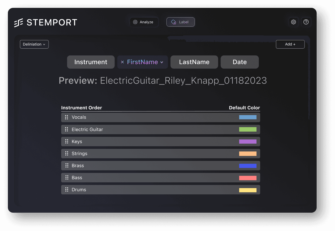This screenshot has height=231, width=335.
Task: Expand the Deliniation dropdown
Action: (34, 44)
